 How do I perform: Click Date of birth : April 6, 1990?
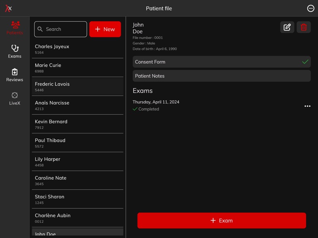coord(155,49)
